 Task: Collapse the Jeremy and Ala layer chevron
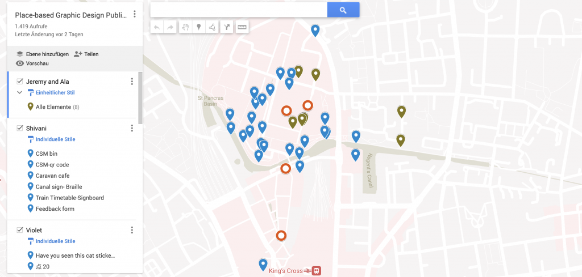click(20, 92)
